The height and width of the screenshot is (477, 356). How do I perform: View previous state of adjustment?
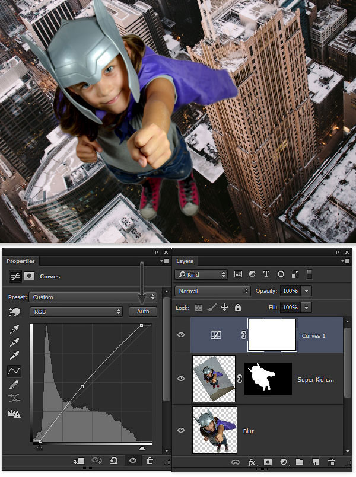tap(97, 460)
